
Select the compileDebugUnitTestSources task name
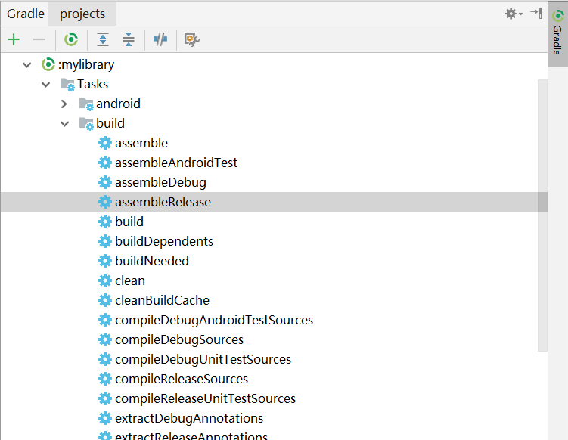203,359
